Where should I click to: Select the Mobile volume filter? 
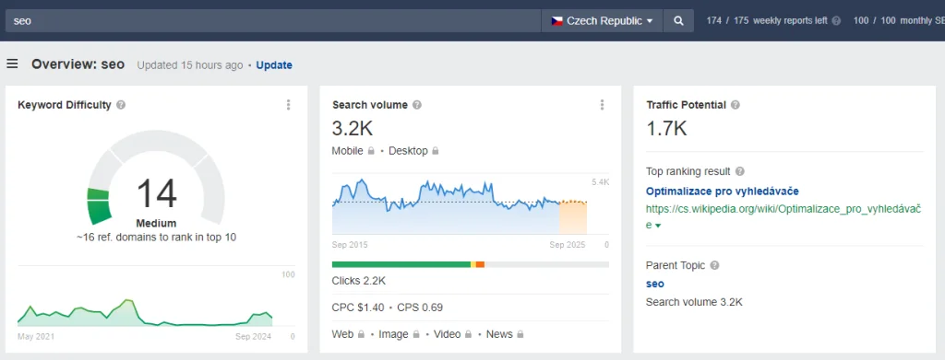(348, 151)
